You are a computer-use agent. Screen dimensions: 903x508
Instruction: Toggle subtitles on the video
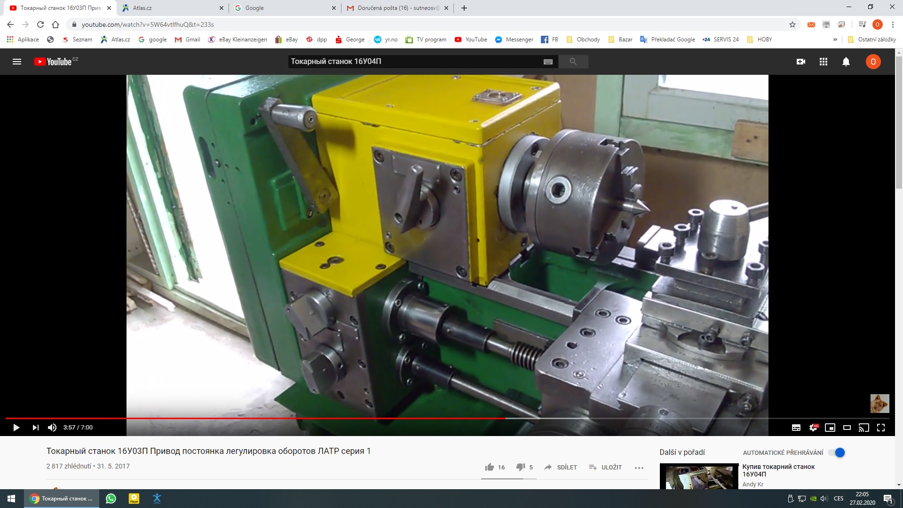[x=796, y=428]
